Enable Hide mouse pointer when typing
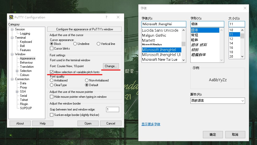This screenshot has width=257, height=145. pyautogui.click(x=52, y=96)
